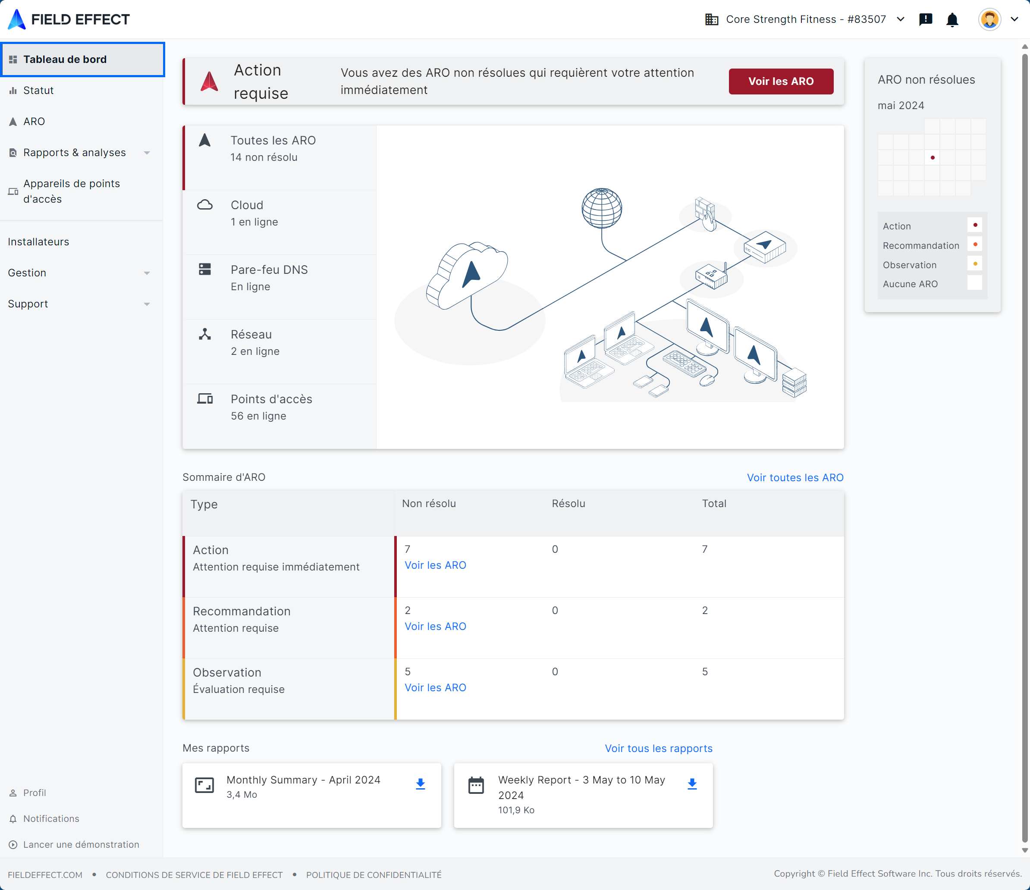Viewport: 1030px width, 890px height.
Task: Go to the Statut menu item
Action: pyautogui.click(x=38, y=91)
